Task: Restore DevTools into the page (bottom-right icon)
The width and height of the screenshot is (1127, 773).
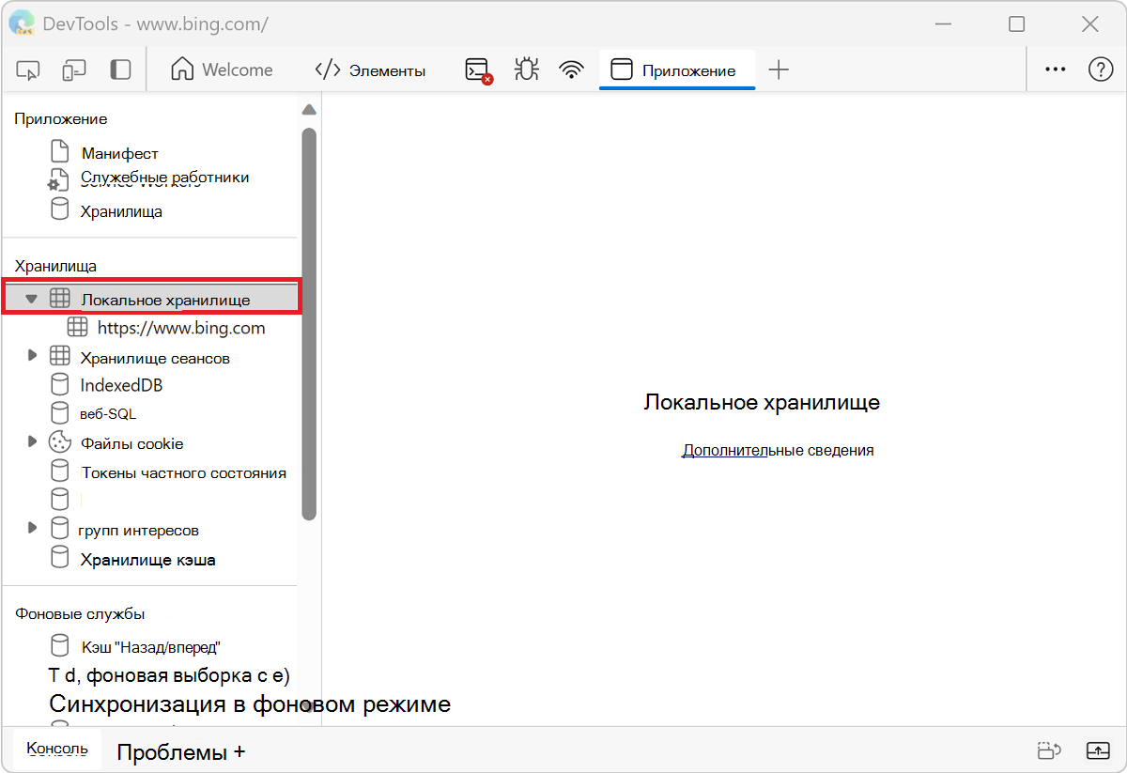Action: 1099,750
